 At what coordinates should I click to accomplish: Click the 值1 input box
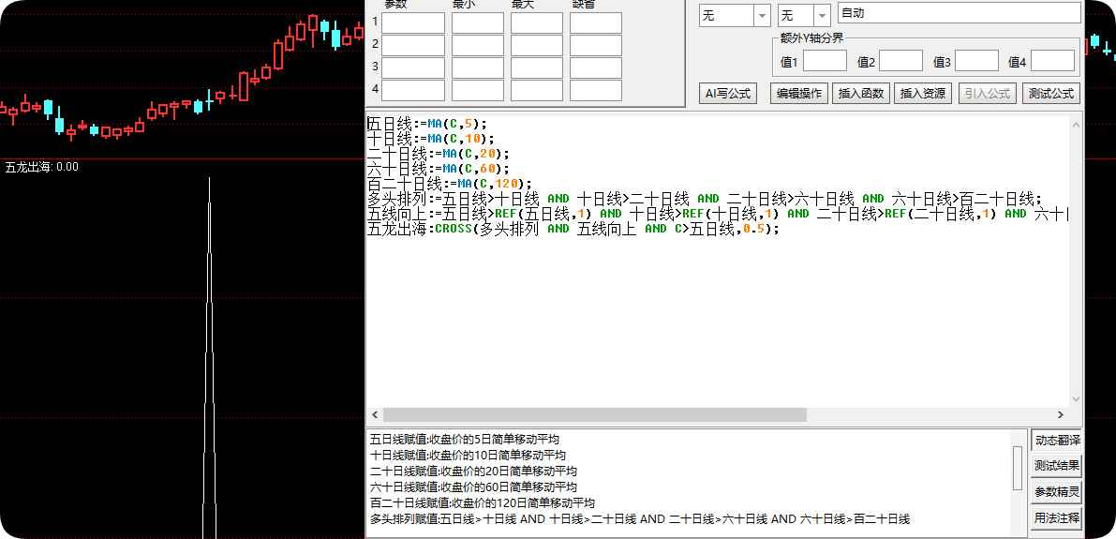(825, 61)
